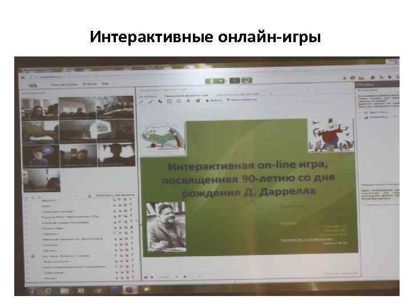
Task: Select the arrow drawing tool
Action: point(160,102)
